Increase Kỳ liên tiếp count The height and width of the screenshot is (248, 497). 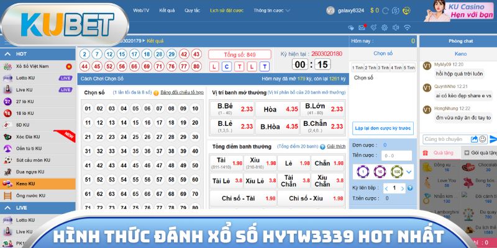tap(402, 188)
